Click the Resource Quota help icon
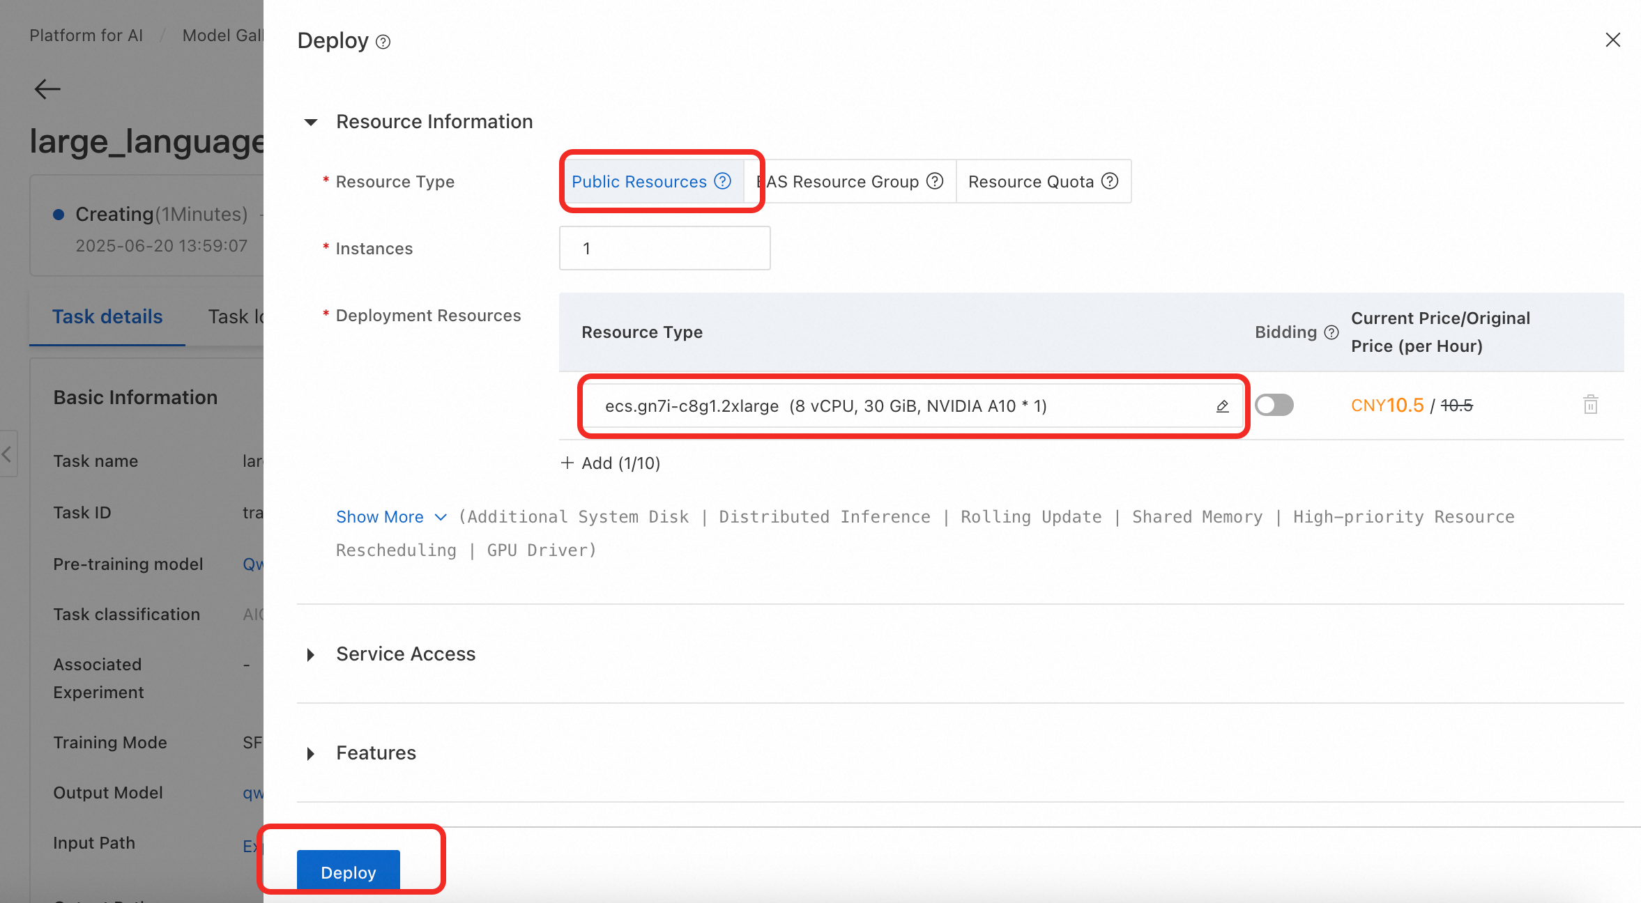 pos(1110,181)
